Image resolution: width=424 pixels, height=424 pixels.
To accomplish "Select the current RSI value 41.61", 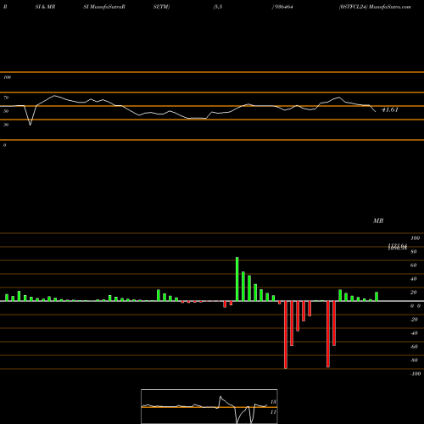I will [x=390, y=109].
